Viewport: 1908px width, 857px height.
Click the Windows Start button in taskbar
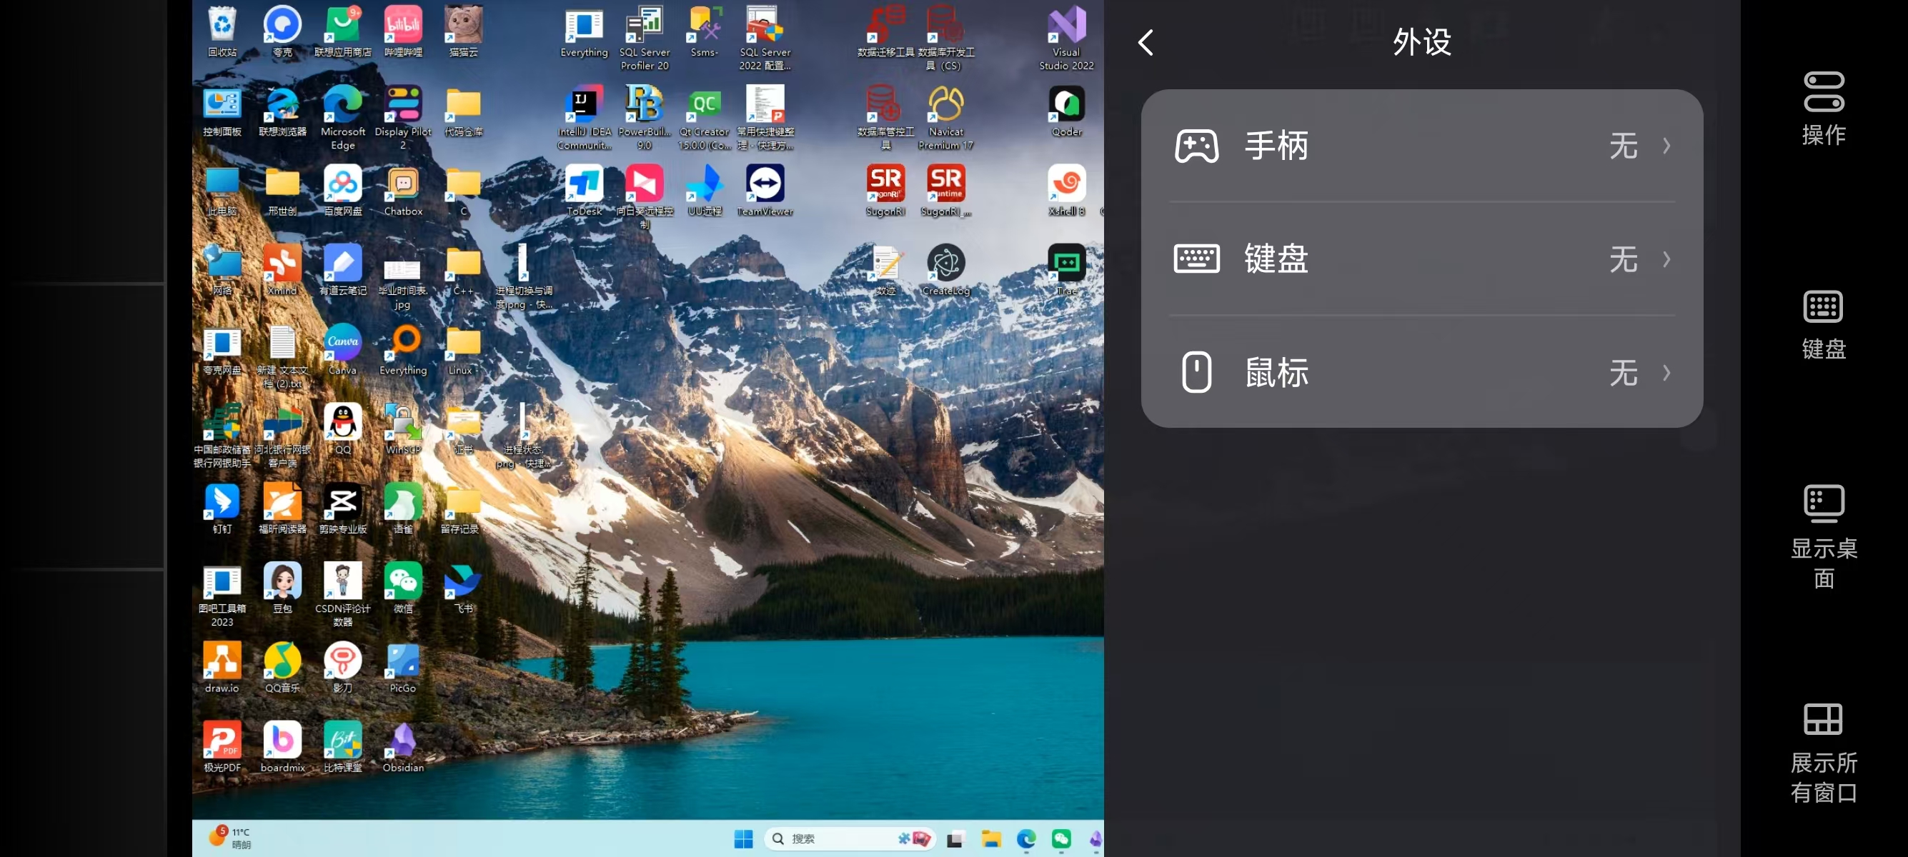click(x=743, y=838)
